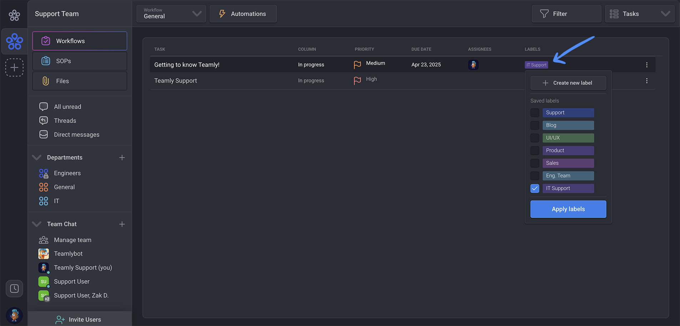Click the Engineers department icon
Viewport: 680px width, 326px height.
(x=44, y=173)
